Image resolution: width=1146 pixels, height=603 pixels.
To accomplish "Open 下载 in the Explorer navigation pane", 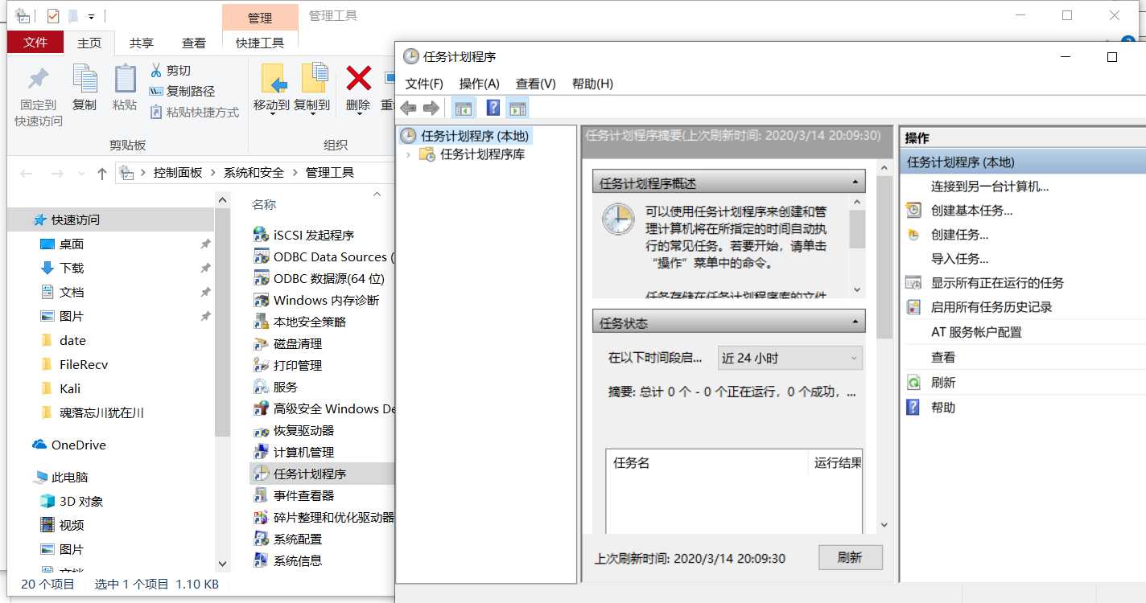I will click(72, 268).
